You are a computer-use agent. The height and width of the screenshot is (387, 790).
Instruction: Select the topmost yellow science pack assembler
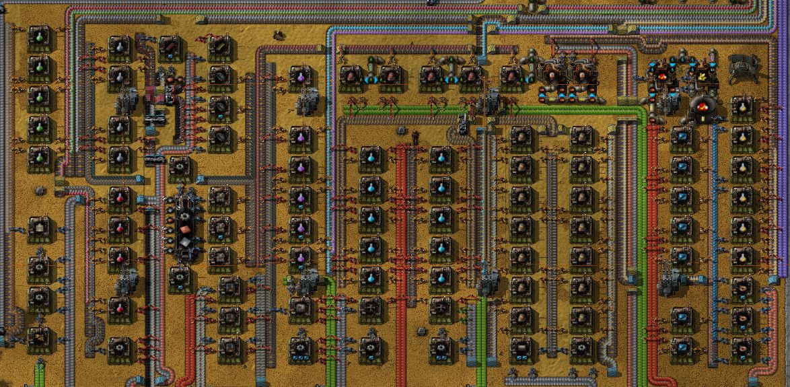742,108
